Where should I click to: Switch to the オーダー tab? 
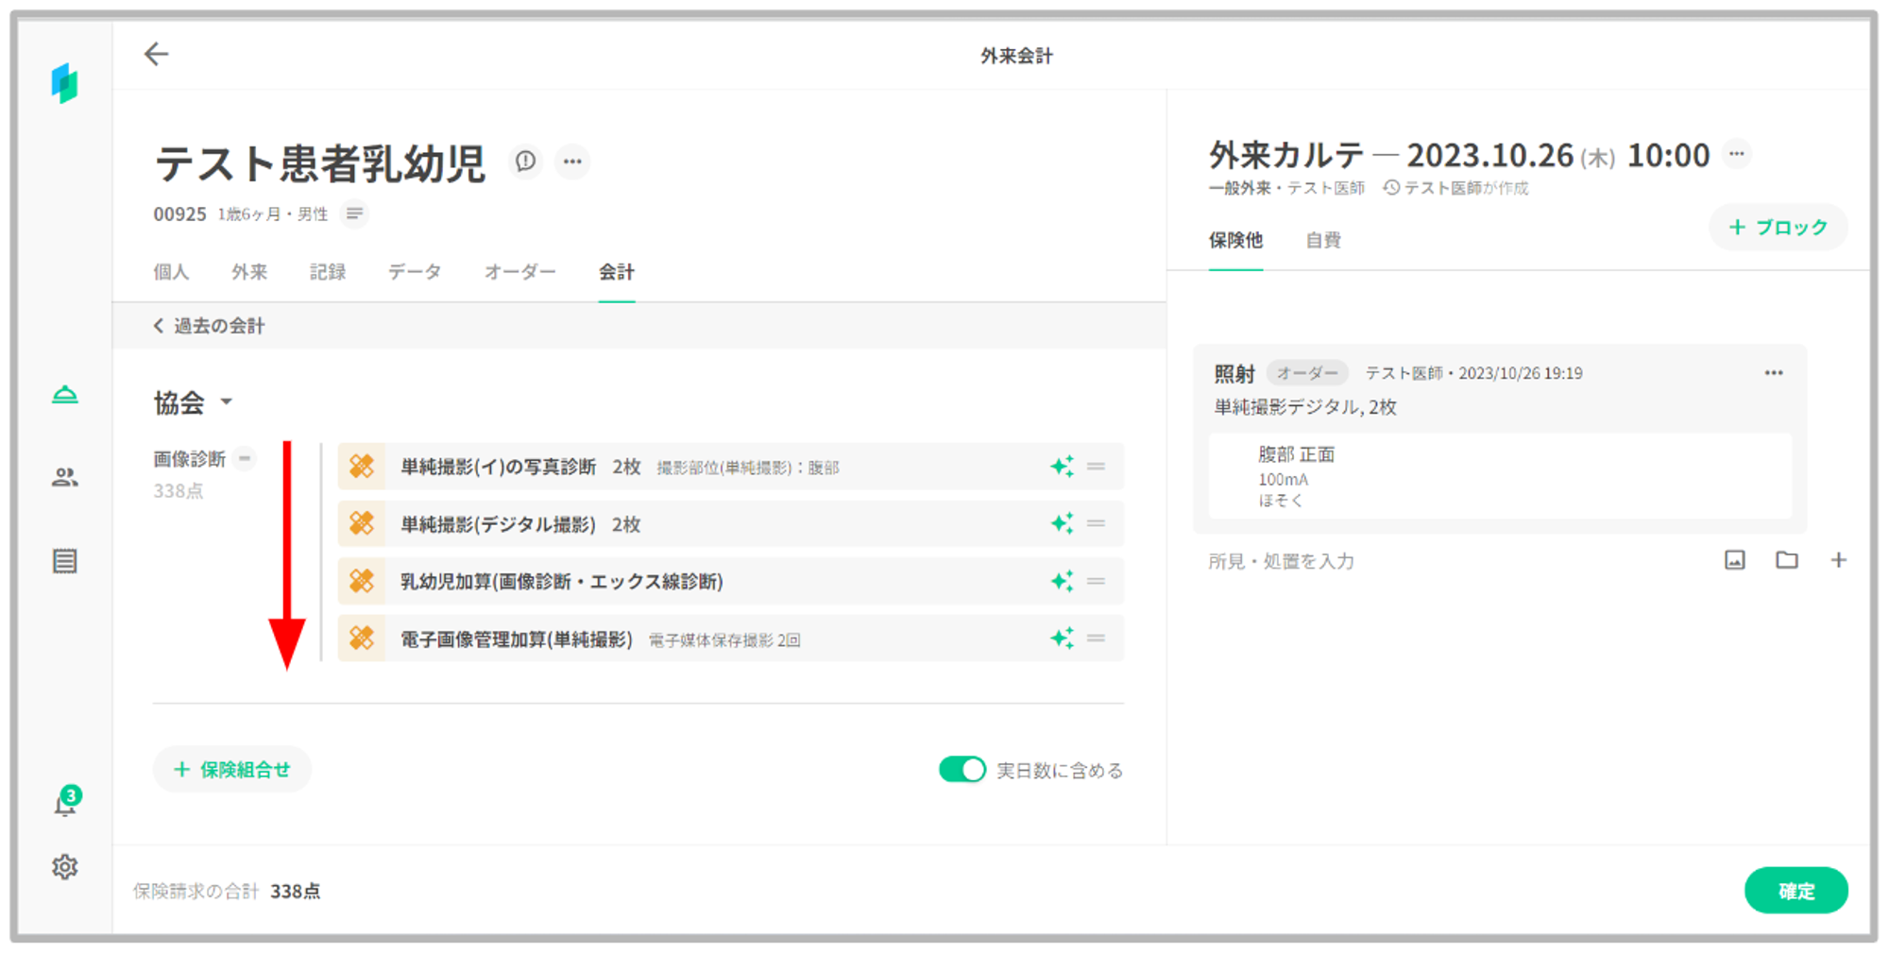(x=519, y=272)
